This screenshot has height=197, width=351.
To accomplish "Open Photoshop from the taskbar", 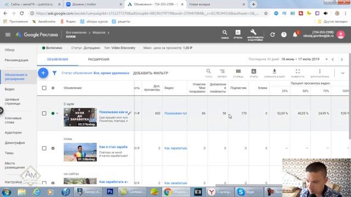I will tap(110, 192).
